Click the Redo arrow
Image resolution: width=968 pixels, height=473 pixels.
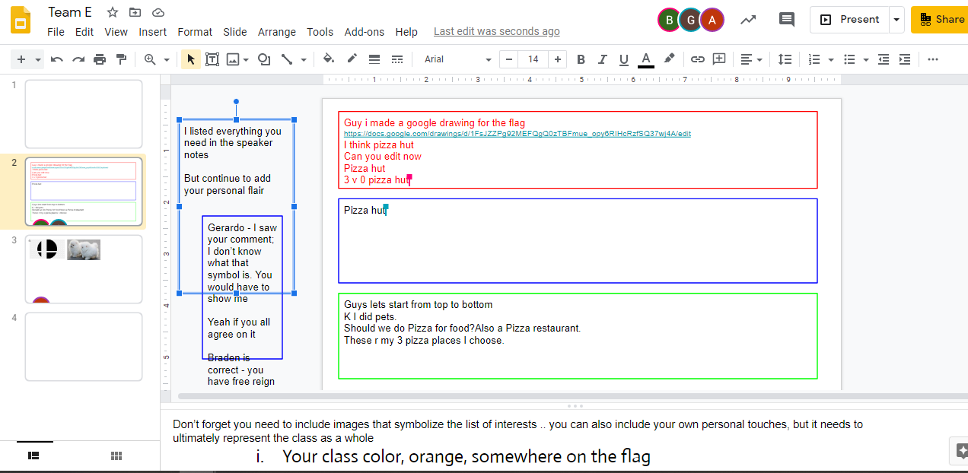[x=78, y=59]
